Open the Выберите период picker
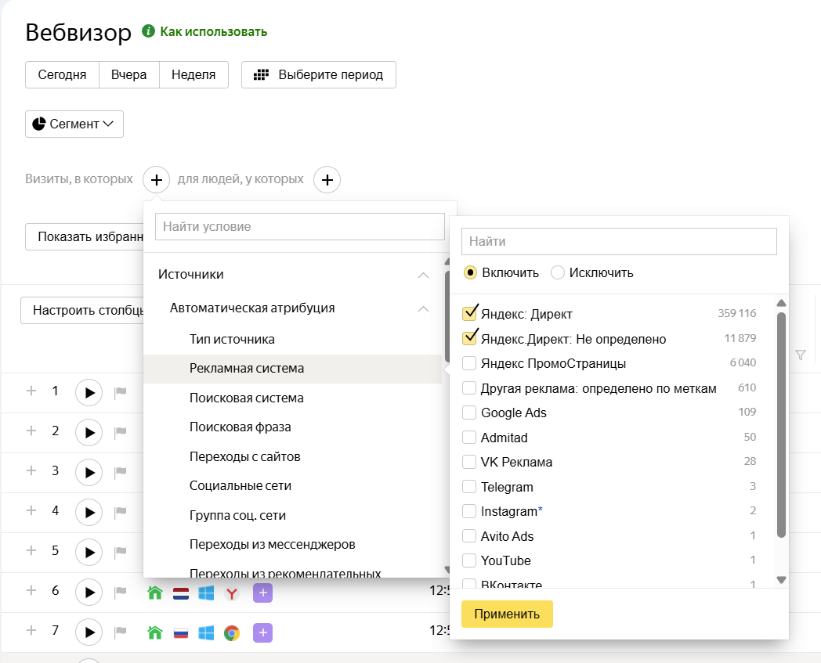 [x=318, y=75]
